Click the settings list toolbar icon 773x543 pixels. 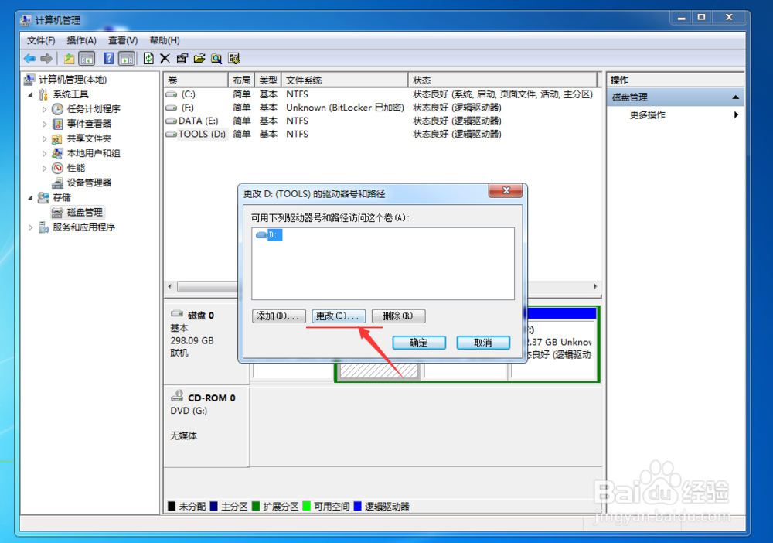click(x=233, y=59)
